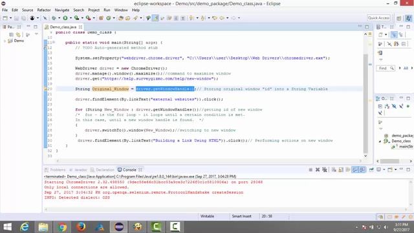414x233 pixels.
Task: Click the Open Type toolbar icon
Action: pos(121,18)
